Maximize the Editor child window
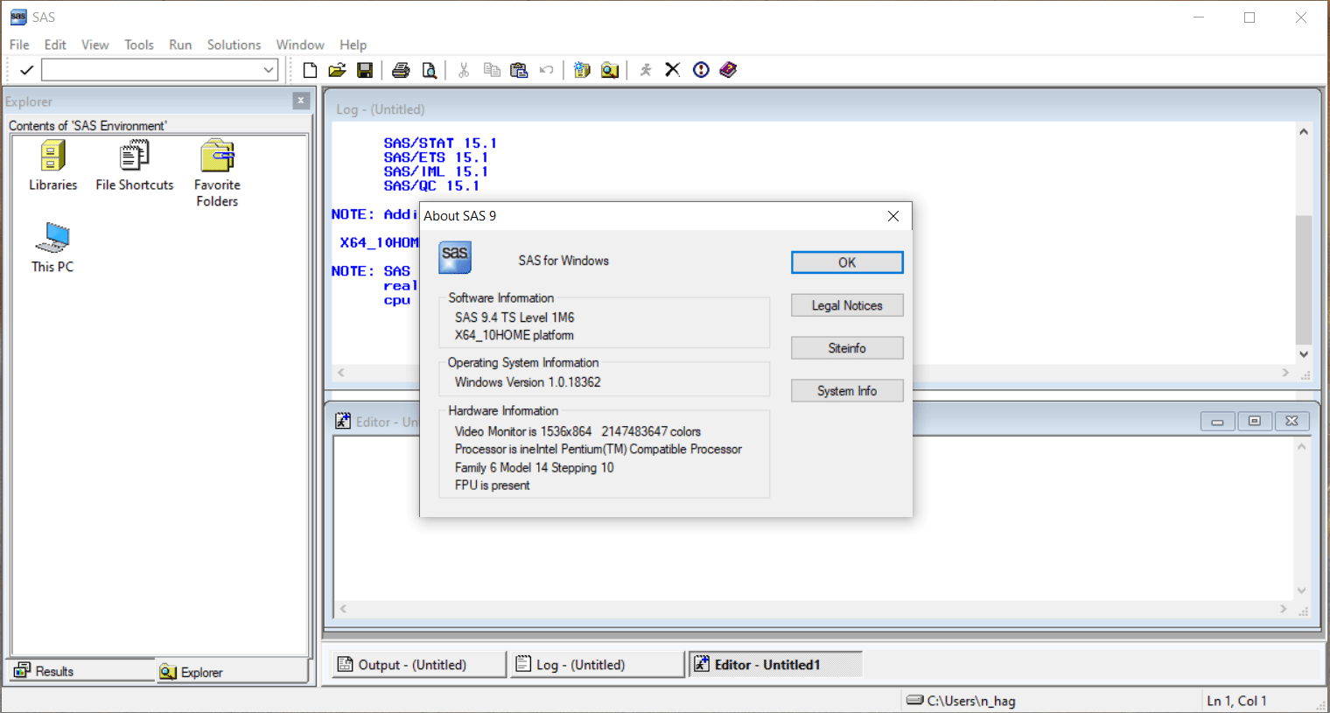This screenshot has width=1330, height=713. pyautogui.click(x=1255, y=422)
